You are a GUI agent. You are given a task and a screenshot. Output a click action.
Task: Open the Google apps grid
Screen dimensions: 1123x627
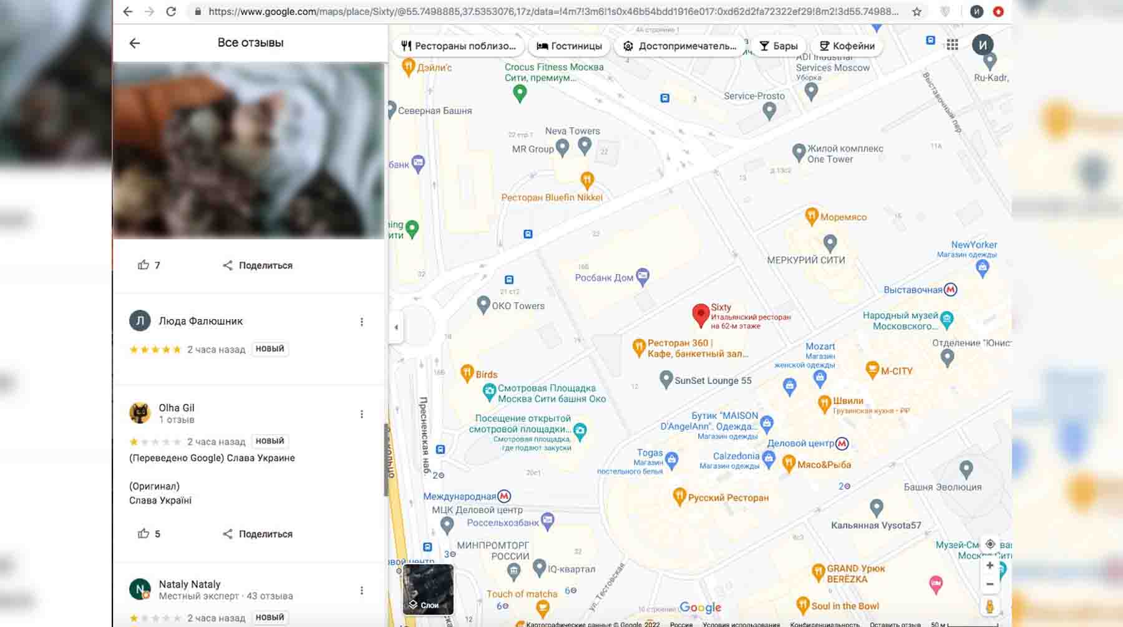pos(952,44)
